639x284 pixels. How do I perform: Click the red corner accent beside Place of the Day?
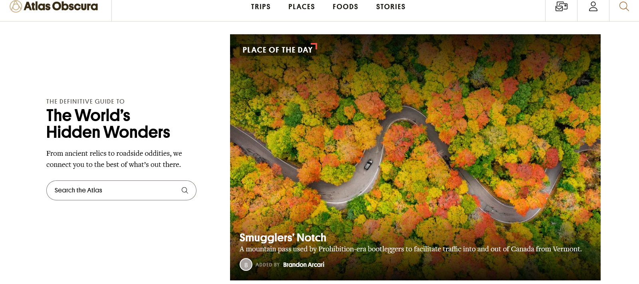[x=315, y=45]
